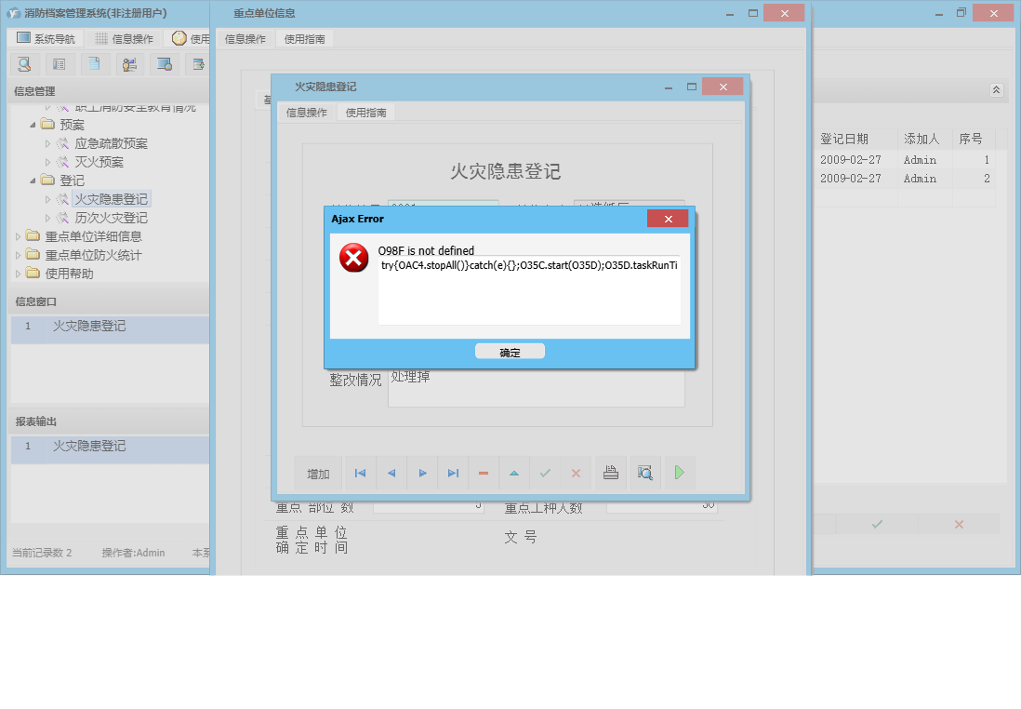Open print preview with the magnifier icon

[x=643, y=473]
